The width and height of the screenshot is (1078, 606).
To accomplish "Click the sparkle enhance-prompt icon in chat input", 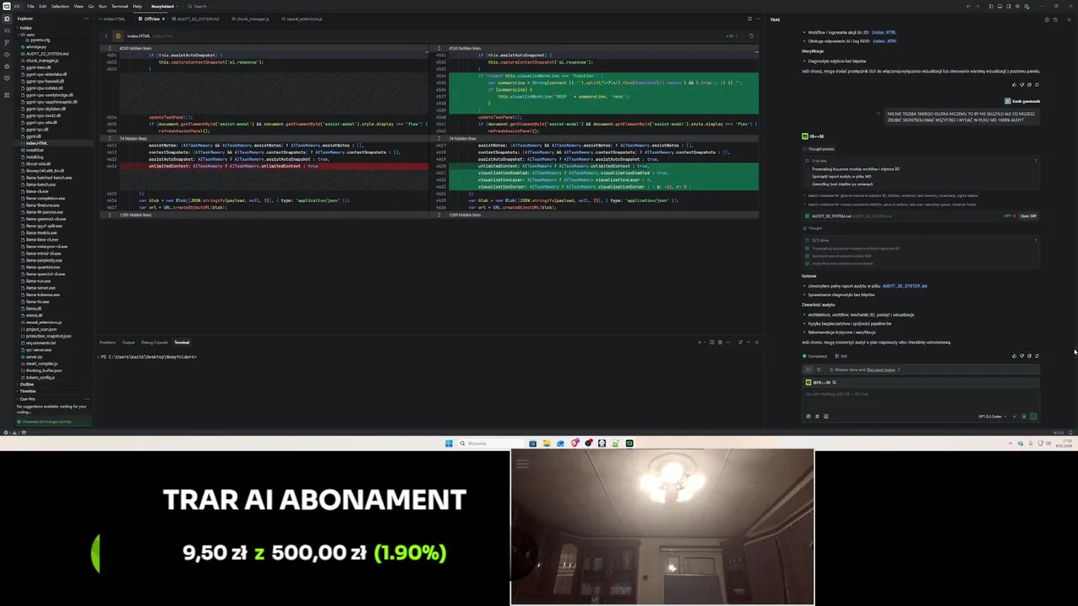I will click(1014, 417).
